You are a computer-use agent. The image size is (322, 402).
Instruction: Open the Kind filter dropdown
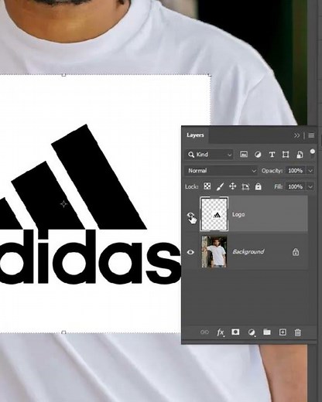click(x=209, y=155)
